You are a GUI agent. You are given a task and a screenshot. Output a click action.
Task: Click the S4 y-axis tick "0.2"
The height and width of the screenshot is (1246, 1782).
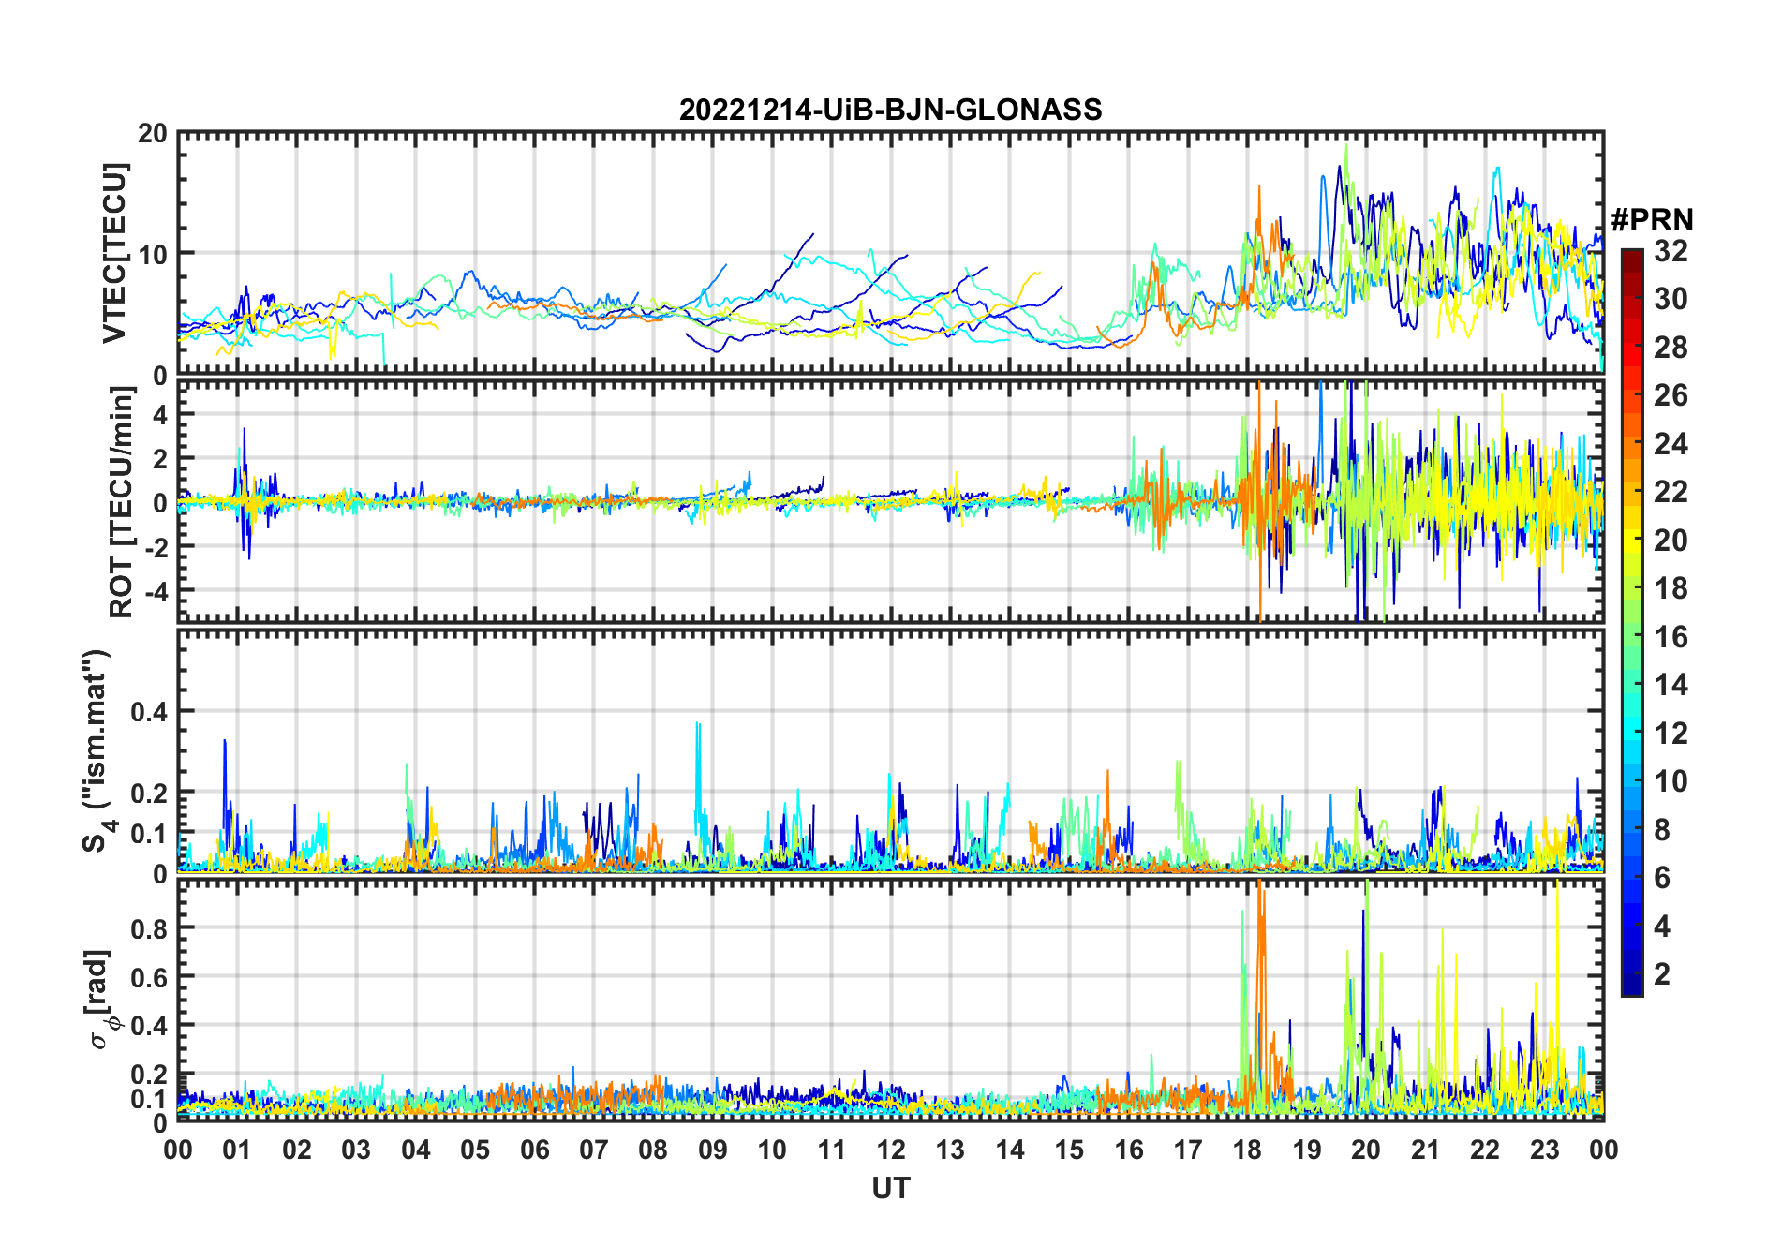[x=149, y=793]
